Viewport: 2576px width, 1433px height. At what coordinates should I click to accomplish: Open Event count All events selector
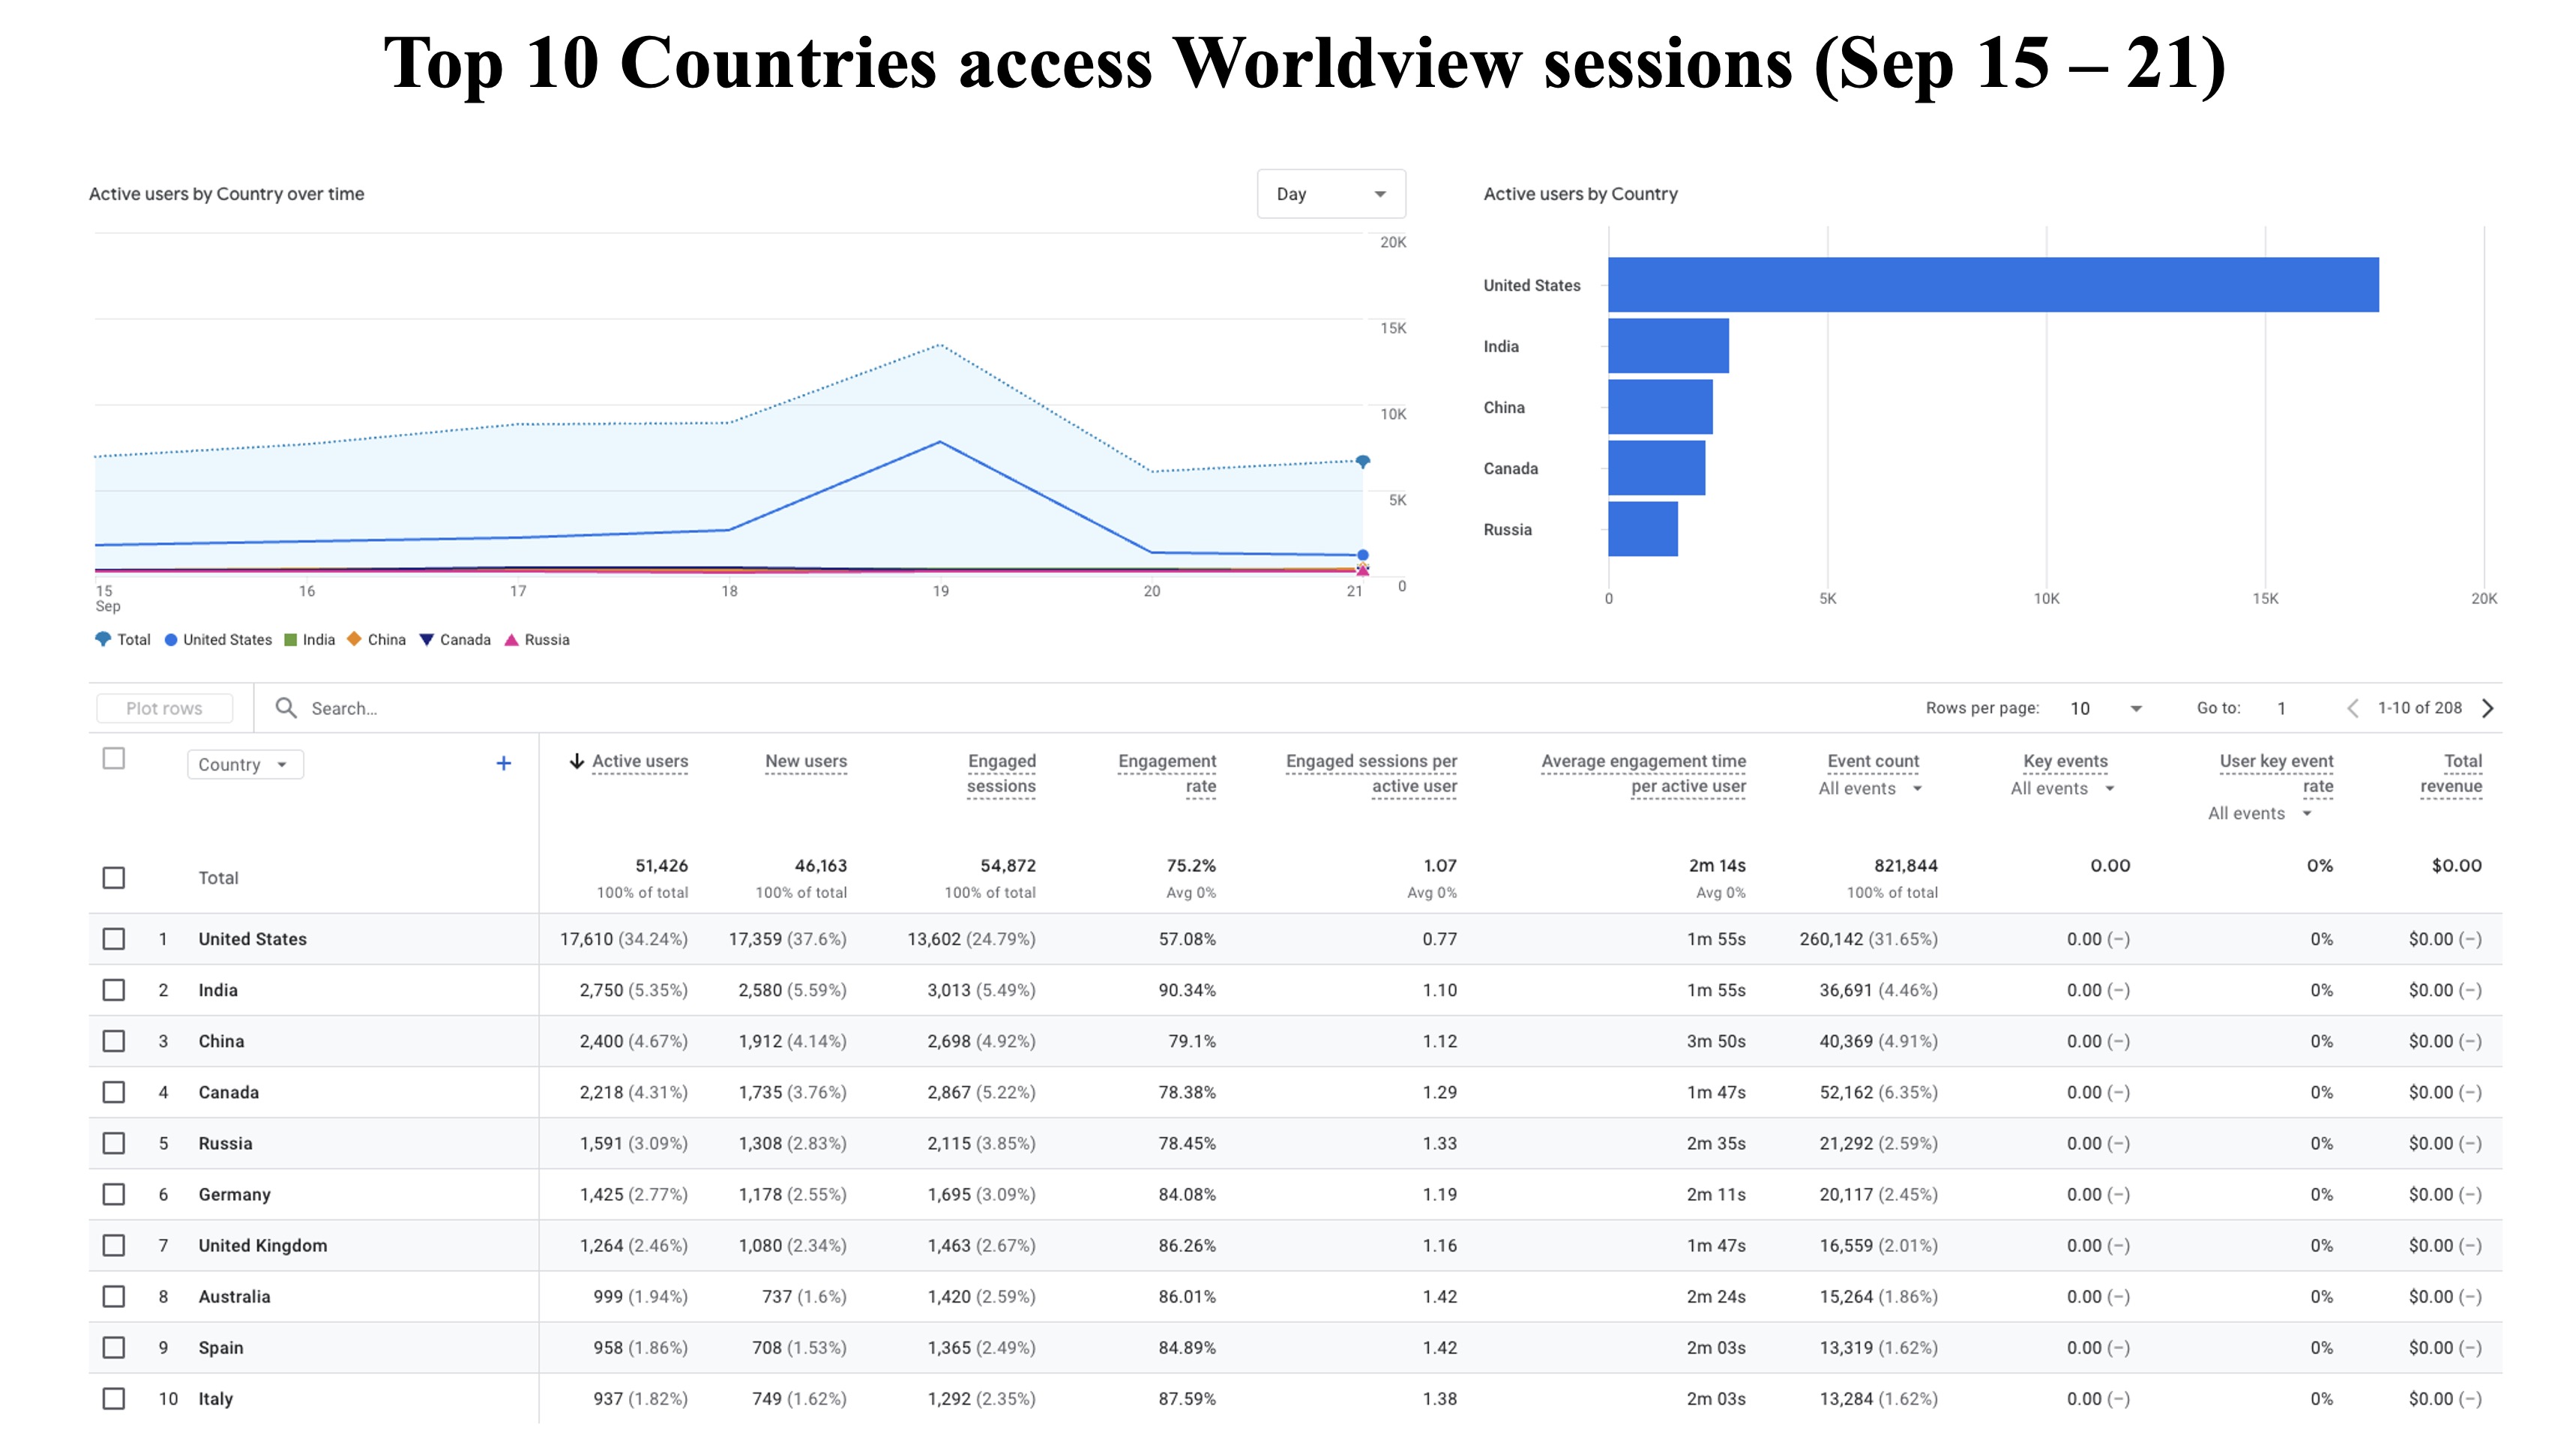tap(1870, 789)
